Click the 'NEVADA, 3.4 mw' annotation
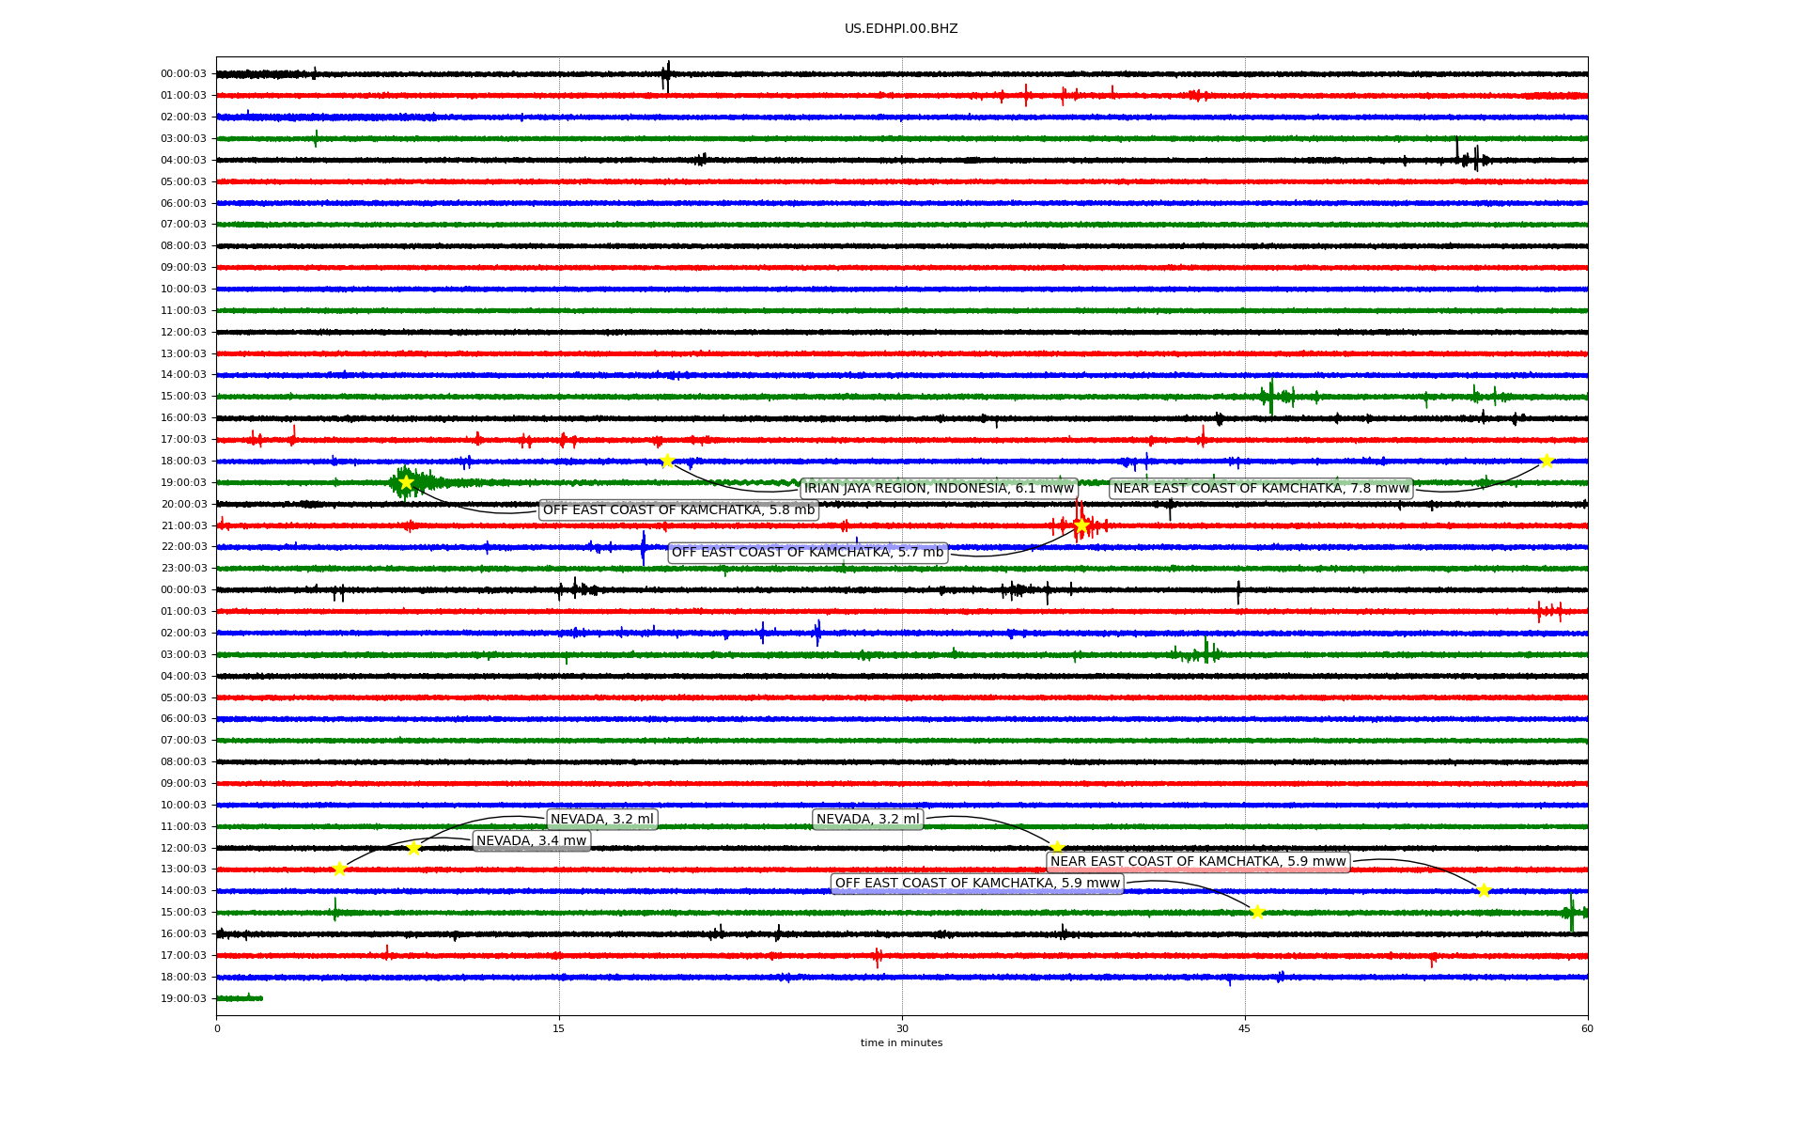The width and height of the screenshot is (1804, 1128). (531, 840)
